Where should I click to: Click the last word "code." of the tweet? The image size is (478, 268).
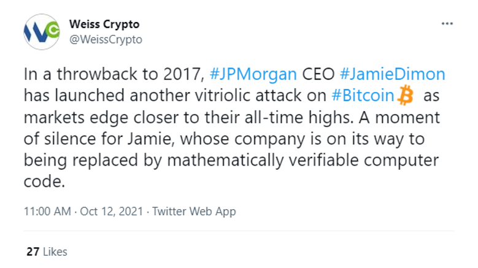coord(44,182)
